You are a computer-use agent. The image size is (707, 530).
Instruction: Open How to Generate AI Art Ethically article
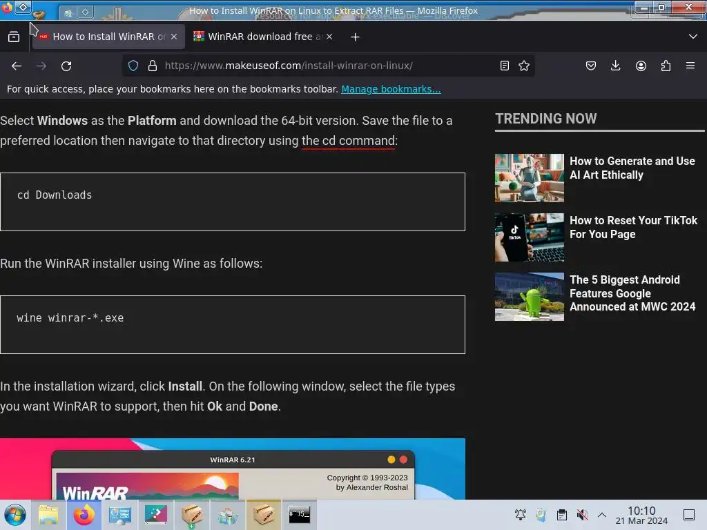(x=632, y=168)
